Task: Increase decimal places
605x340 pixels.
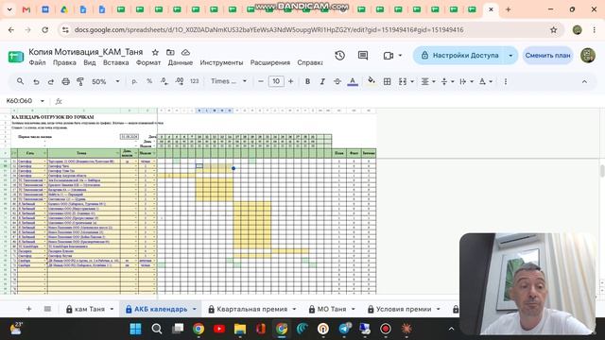Action: point(180,81)
